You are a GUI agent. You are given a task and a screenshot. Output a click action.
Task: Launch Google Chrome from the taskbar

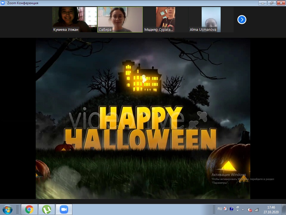29,209
